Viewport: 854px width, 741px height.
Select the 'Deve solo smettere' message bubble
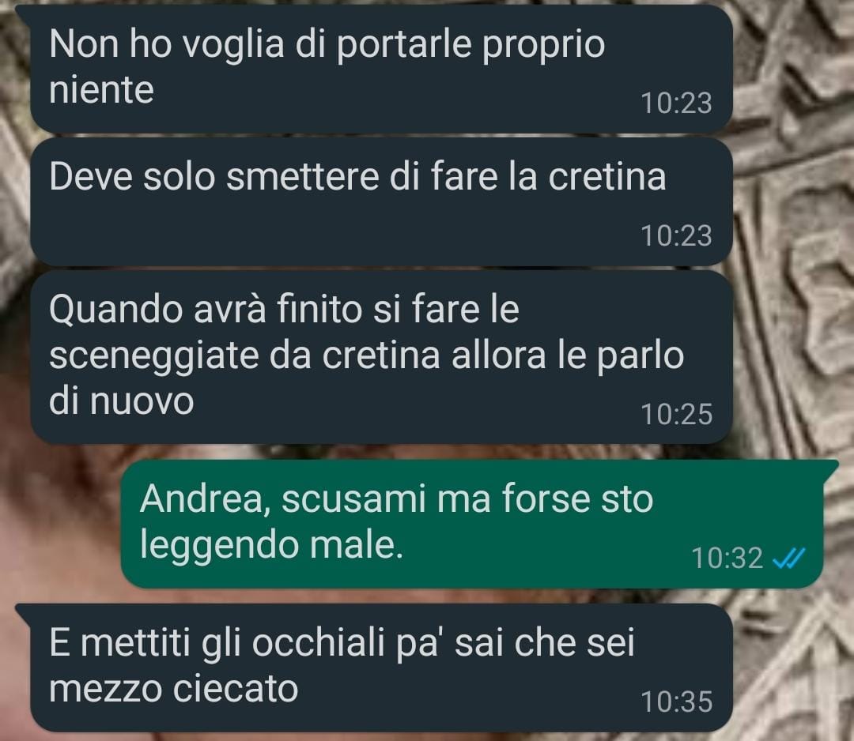click(381, 201)
